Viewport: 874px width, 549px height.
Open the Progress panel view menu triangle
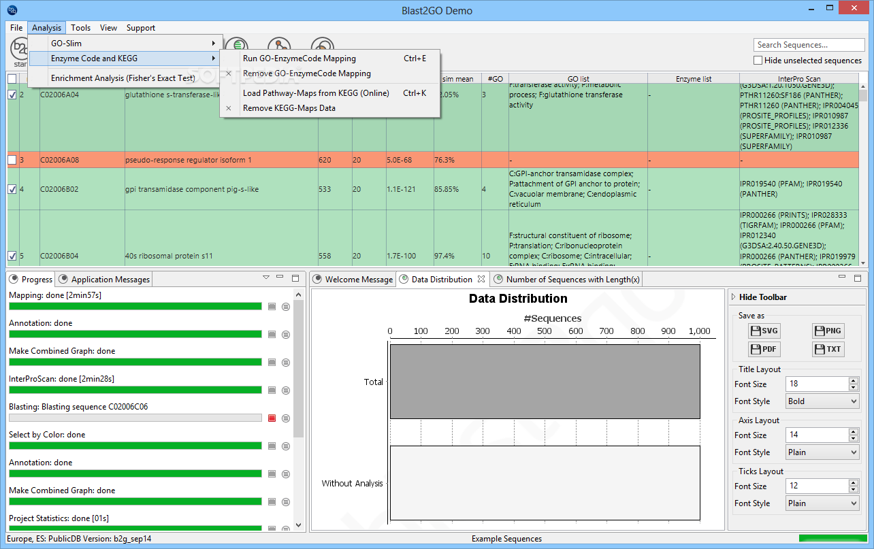(266, 278)
